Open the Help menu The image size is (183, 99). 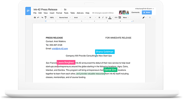coord(87,13)
